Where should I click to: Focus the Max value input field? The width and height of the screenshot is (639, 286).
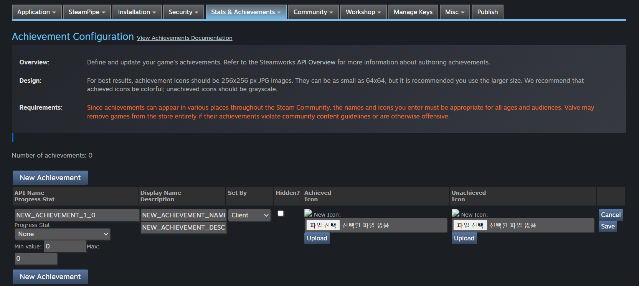tap(36, 258)
